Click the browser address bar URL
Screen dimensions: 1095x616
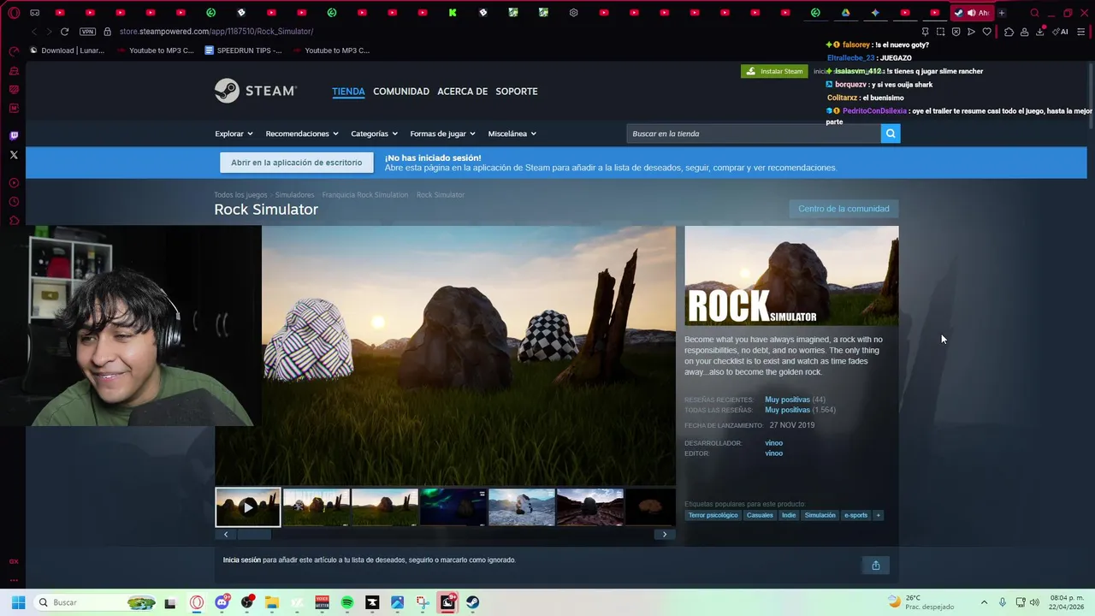click(x=216, y=32)
